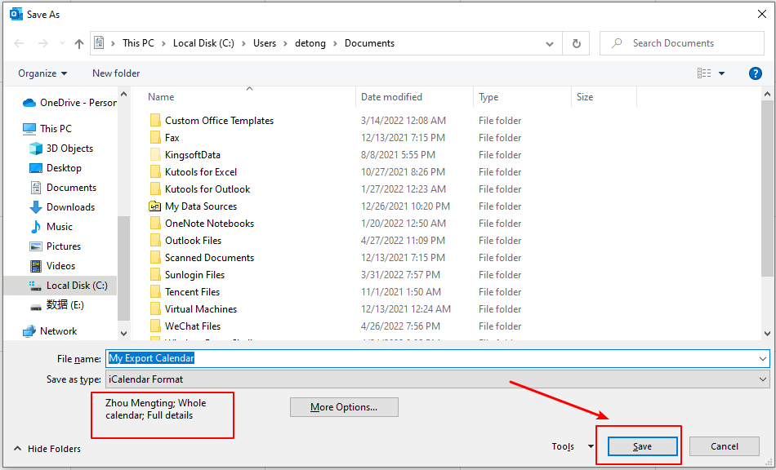
Task: Open the address bar history dropdown arrow
Action: [551, 43]
